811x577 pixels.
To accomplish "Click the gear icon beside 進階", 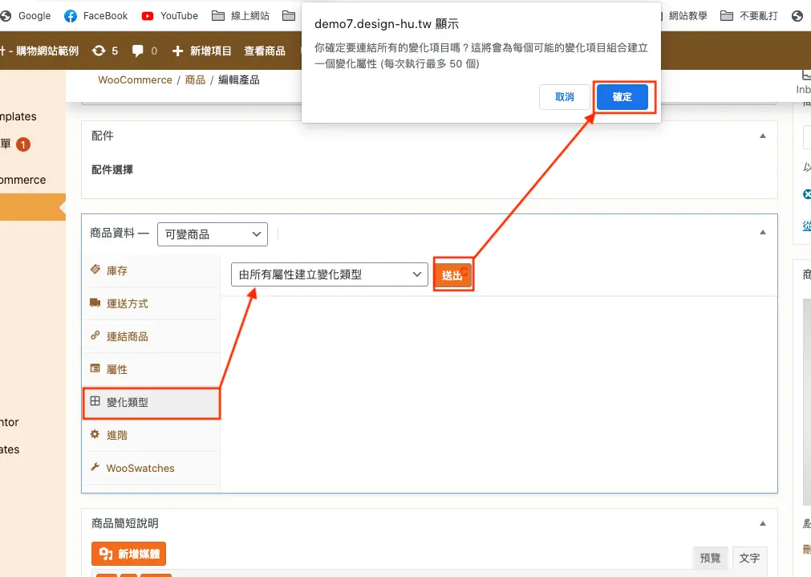I will coord(95,434).
